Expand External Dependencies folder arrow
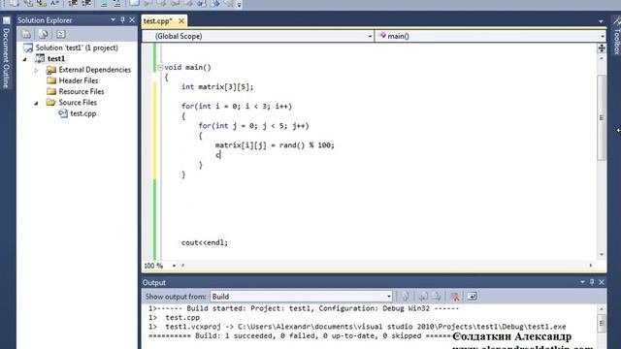 pyautogui.click(x=36, y=70)
